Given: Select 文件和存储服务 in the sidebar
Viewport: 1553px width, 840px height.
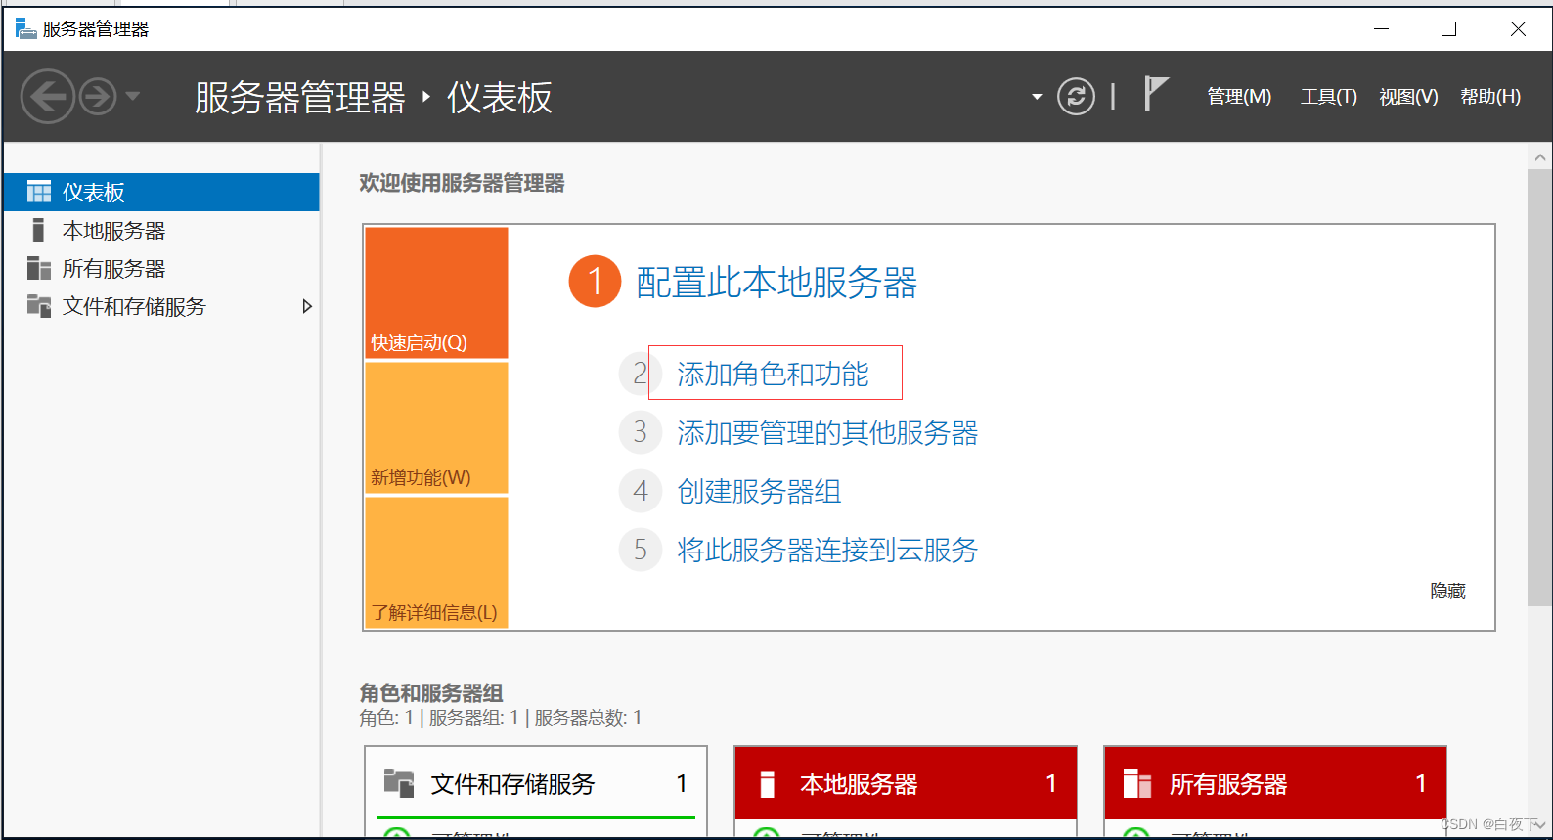Looking at the screenshot, I should pos(161,306).
